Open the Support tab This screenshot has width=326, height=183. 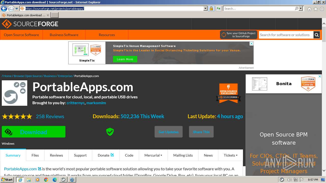80,155
